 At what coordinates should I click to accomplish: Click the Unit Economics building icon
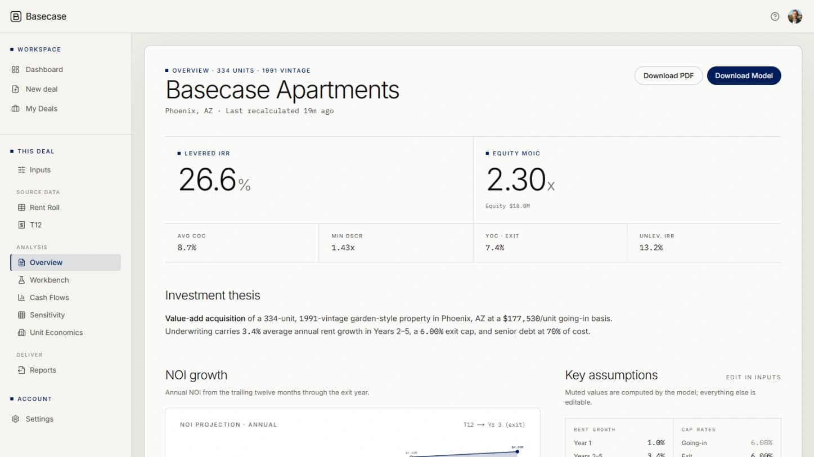21,333
